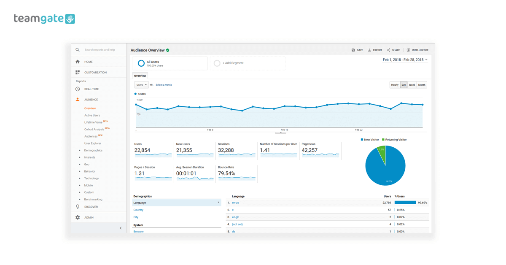Switch the chart to Day
This screenshot has width=506, height=265.
404,85
